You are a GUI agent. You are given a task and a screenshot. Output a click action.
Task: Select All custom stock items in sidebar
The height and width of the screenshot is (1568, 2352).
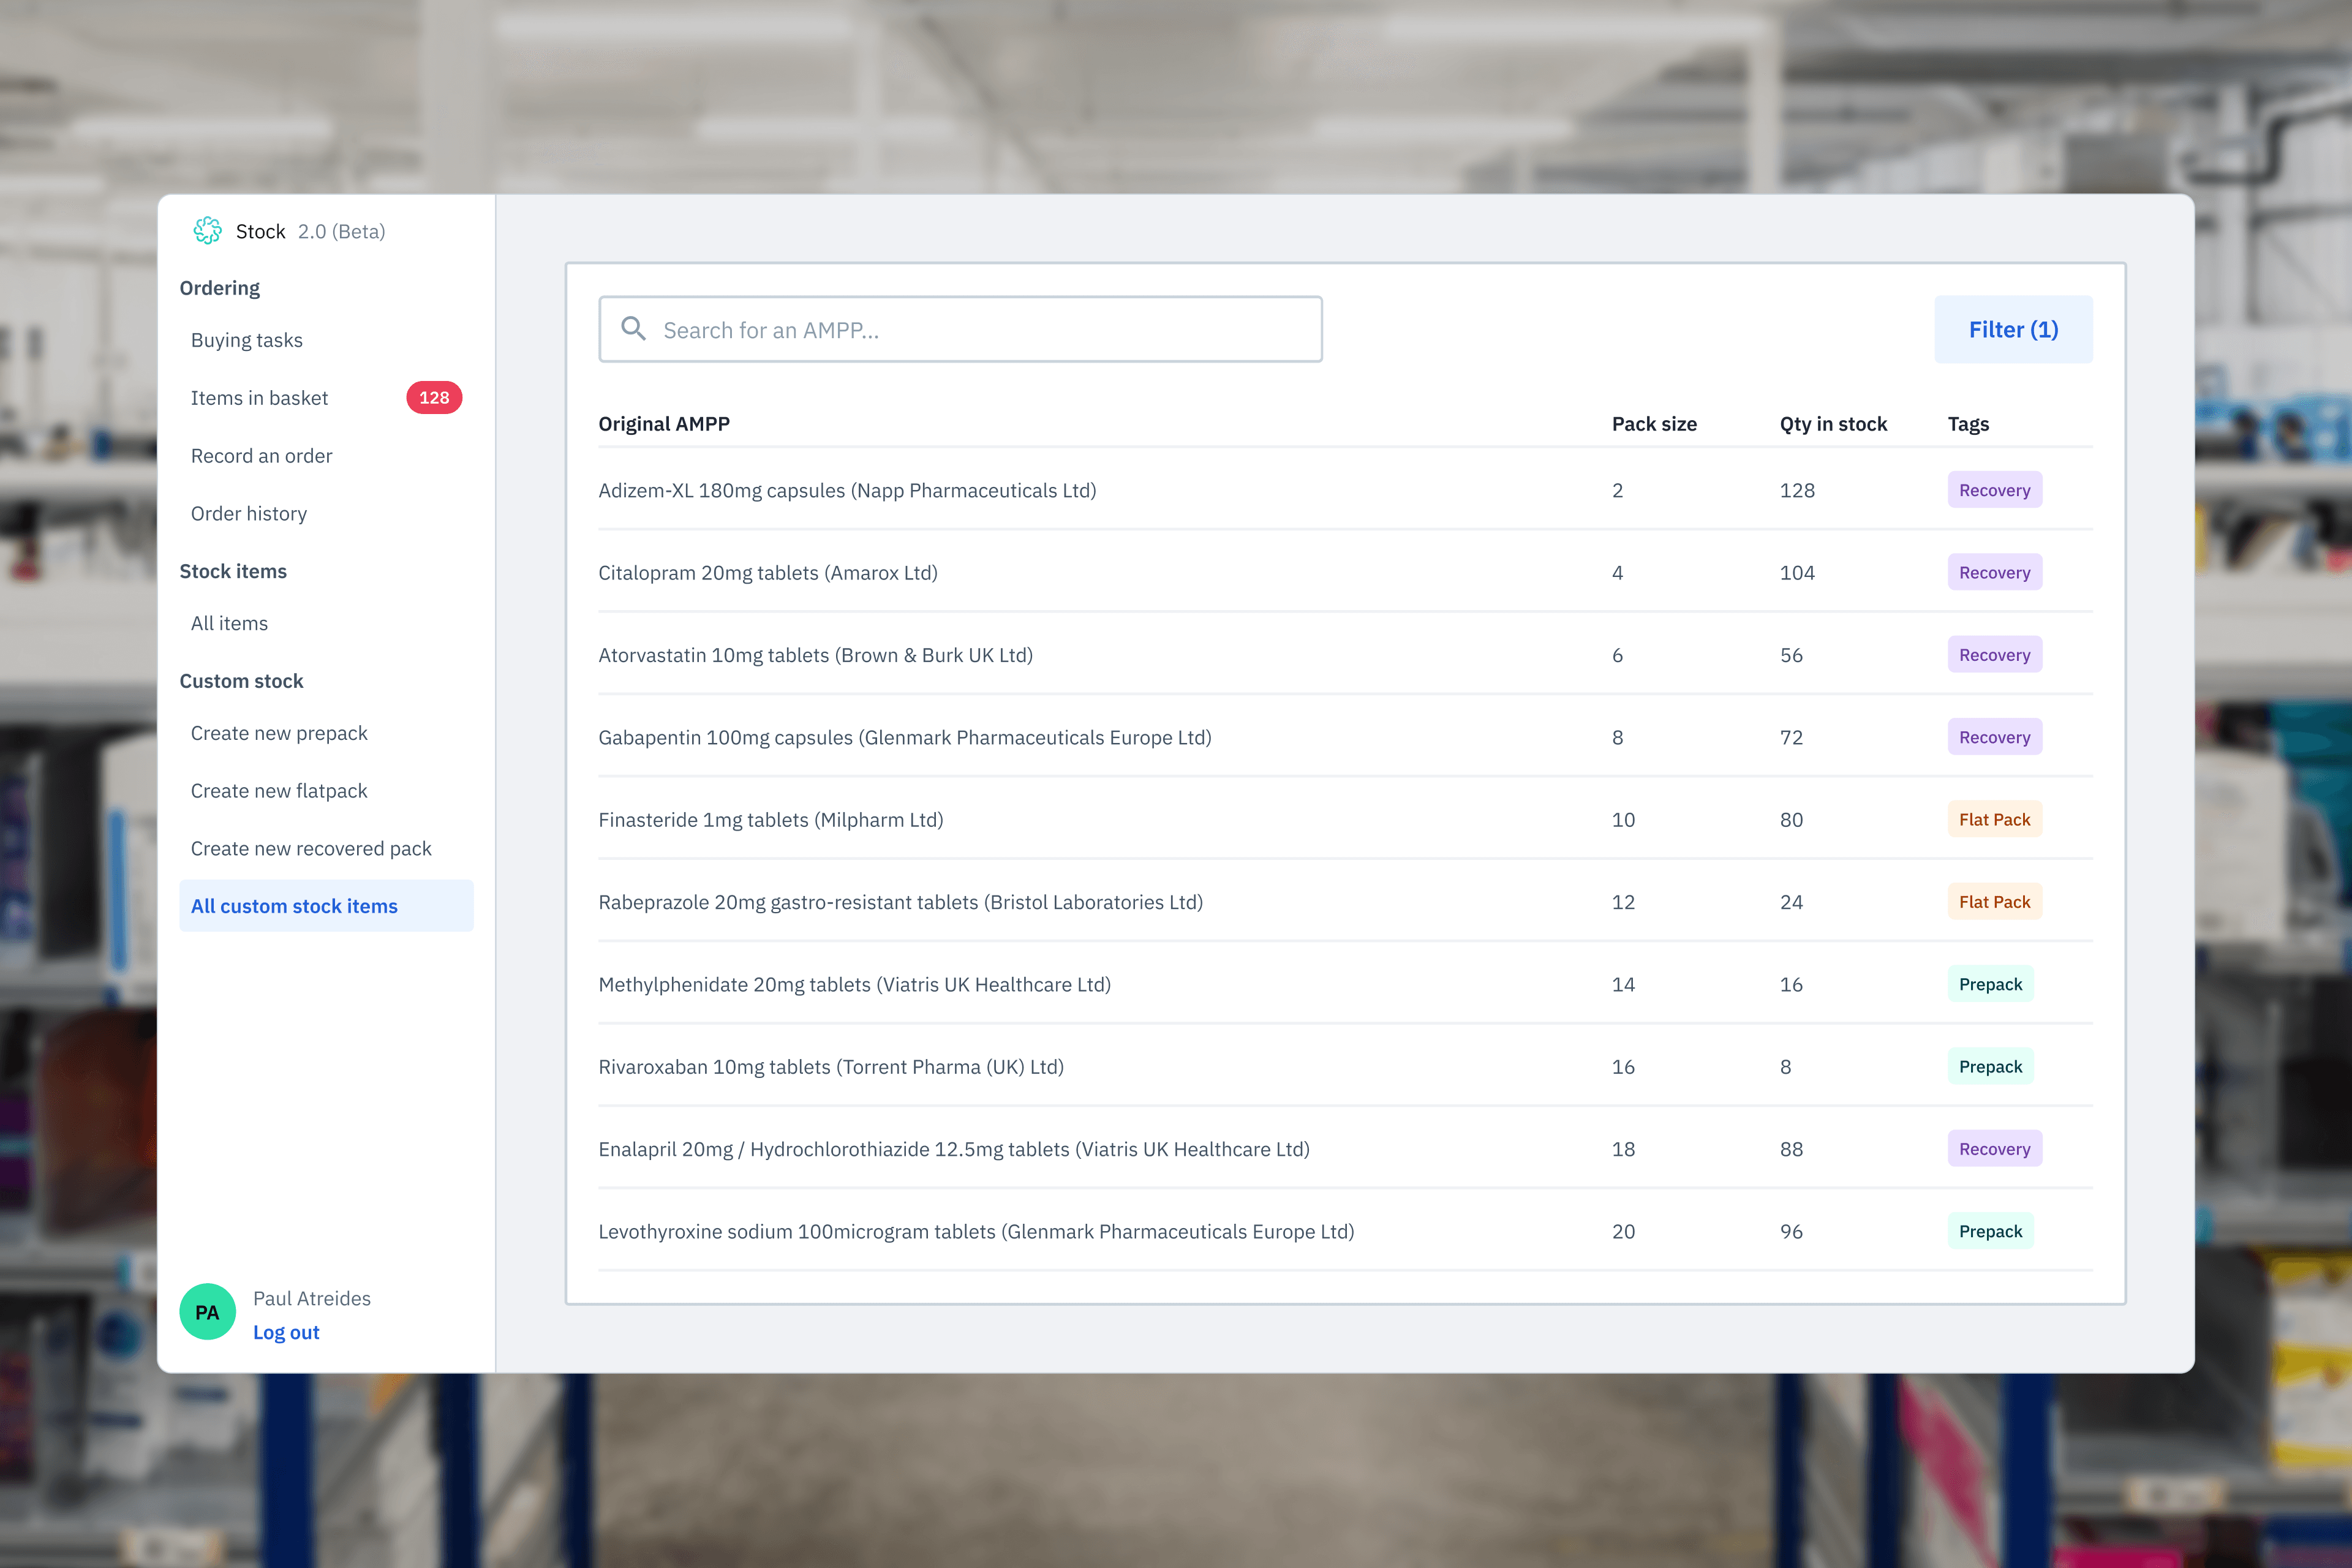[x=294, y=905]
